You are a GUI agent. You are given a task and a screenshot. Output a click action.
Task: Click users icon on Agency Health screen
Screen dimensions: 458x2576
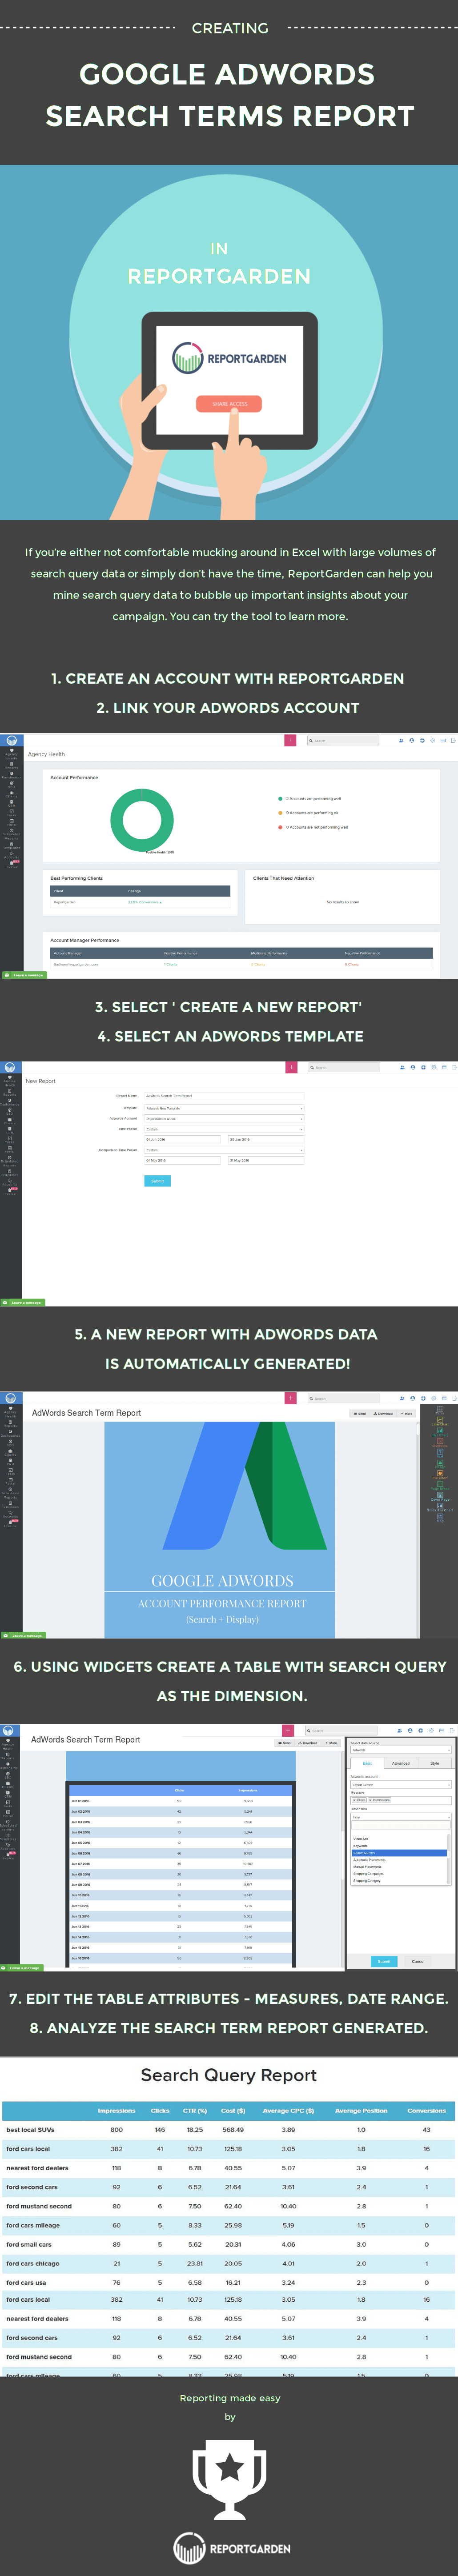tap(401, 741)
